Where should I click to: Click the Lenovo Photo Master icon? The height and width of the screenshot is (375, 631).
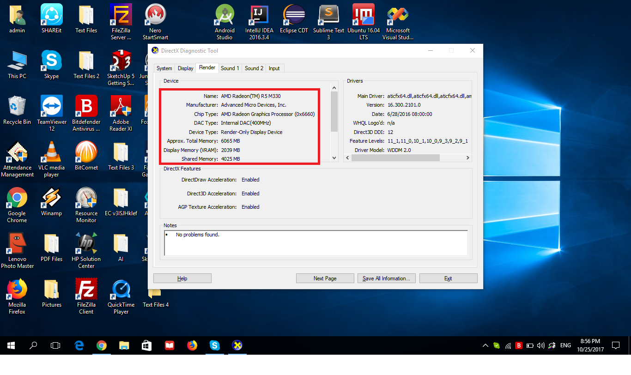(x=17, y=250)
